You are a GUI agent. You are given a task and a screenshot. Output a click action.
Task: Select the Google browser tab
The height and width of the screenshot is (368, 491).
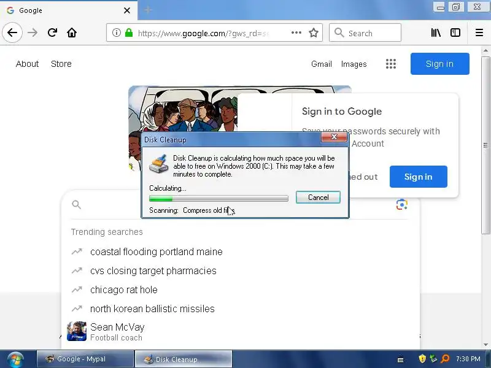coord(69,10)
